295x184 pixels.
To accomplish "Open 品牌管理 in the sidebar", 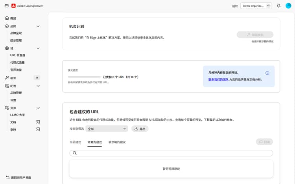I will pyautogui.click(x=16, y=93).
